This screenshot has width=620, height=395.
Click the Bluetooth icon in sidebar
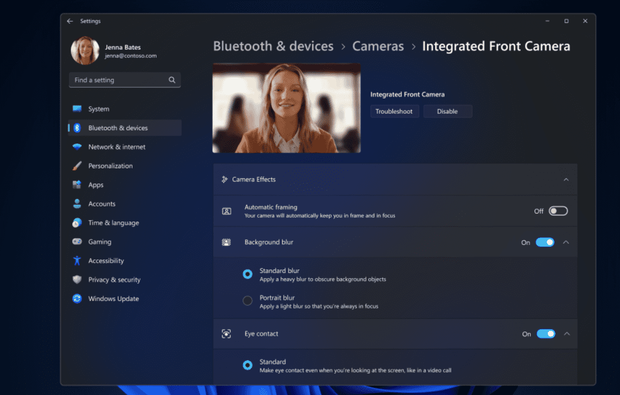point(77,128)
